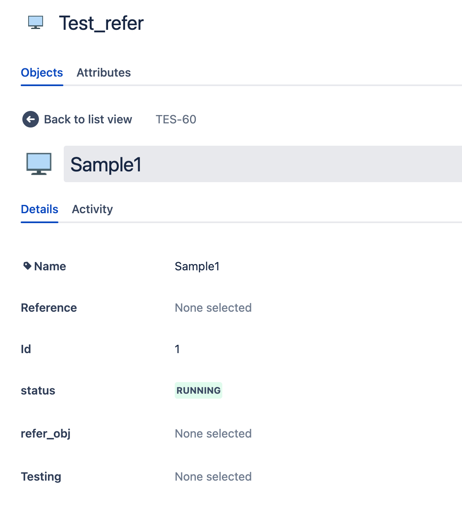Switch to the Activity tab
The height and width of the screenshot is (510, 462).
click(92, 209)
